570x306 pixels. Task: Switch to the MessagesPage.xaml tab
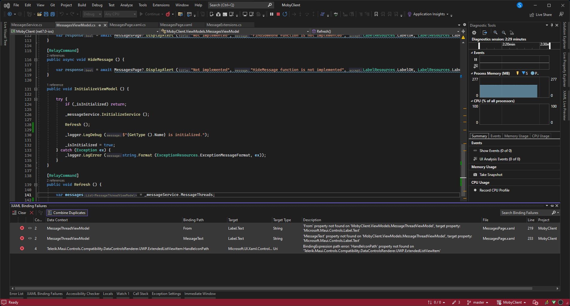tap(176, 25)
